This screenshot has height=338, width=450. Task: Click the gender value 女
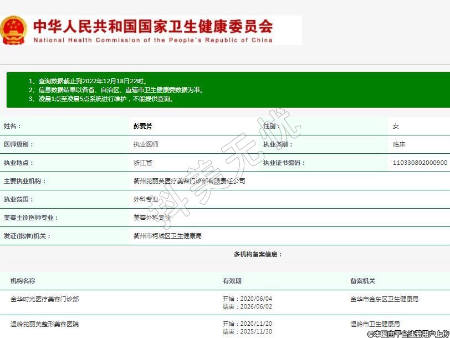pos(396,126)
